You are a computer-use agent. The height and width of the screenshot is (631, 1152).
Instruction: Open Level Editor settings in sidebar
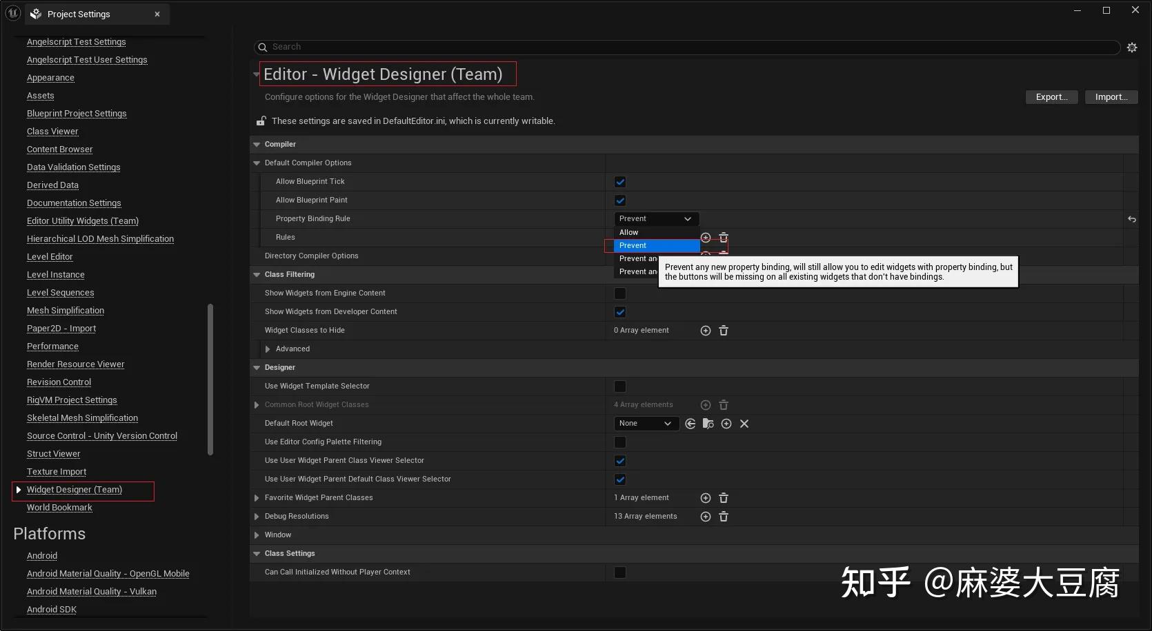(50, 257)
